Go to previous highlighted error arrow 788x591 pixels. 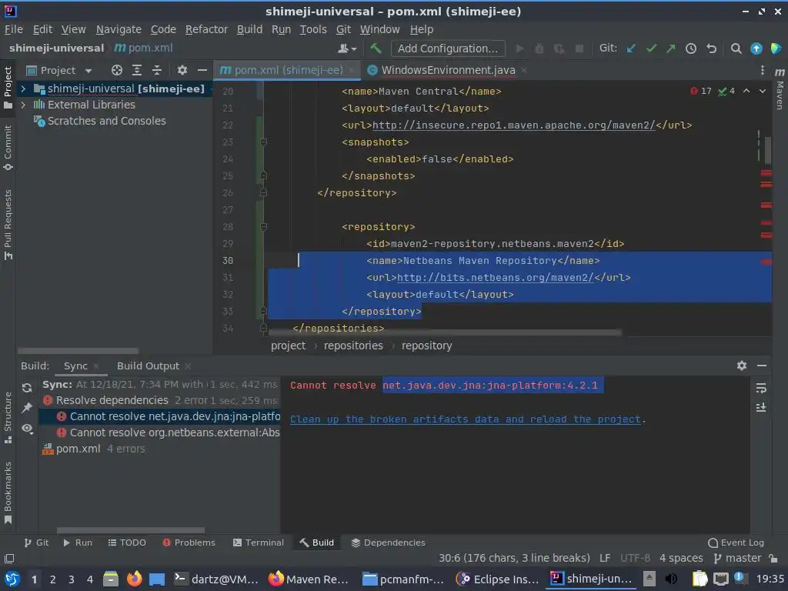[746, 91]
